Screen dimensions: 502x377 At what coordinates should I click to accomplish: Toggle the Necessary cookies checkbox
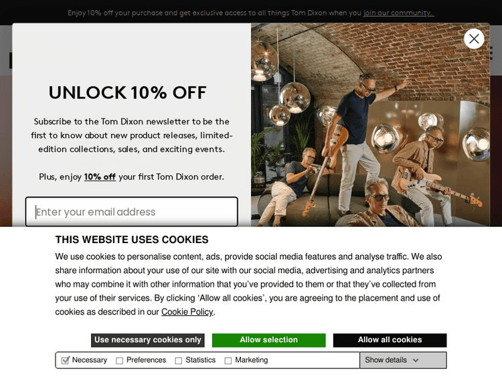[66, 360]
